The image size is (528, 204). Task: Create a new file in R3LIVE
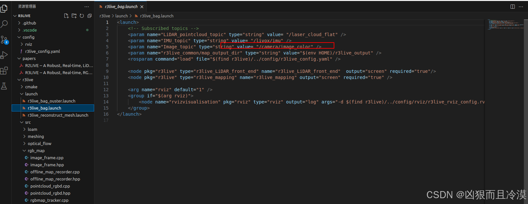pyautogui.click(x=66, y=16)
